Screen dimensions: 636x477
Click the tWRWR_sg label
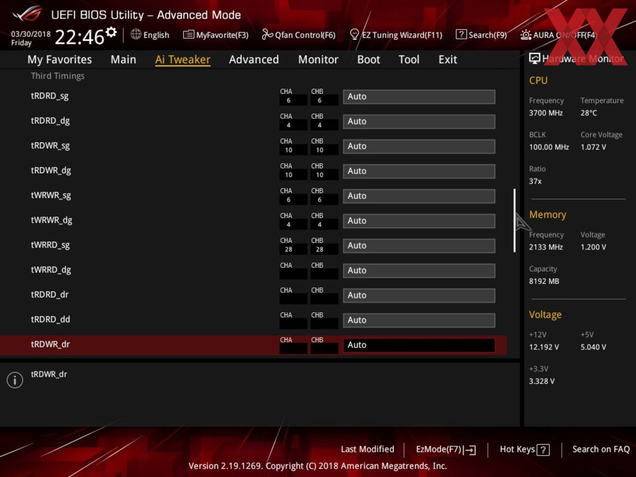click(51, 195)
